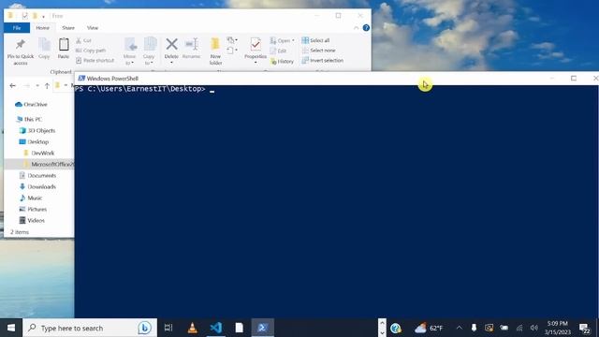Open recent locations dropdown arrow
The image size is (599, 337).
[37, 85]
